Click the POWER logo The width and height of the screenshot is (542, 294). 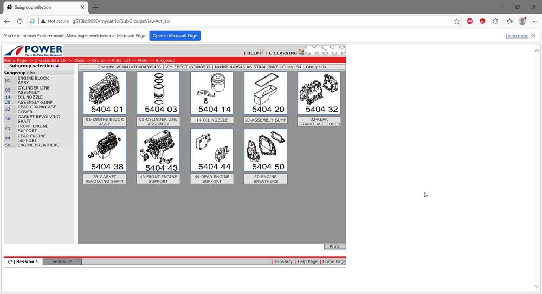pos(34,51)
